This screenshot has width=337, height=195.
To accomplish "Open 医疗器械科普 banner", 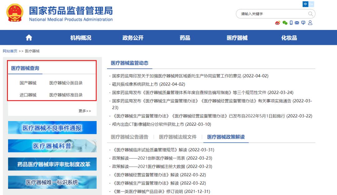I will coord(52,146).
